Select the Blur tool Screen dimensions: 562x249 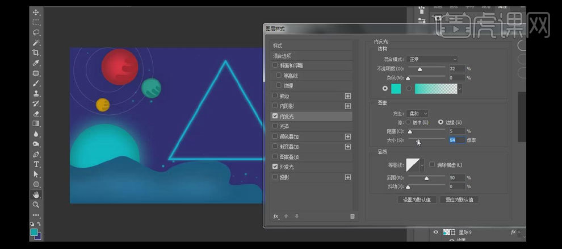point(36,134)
